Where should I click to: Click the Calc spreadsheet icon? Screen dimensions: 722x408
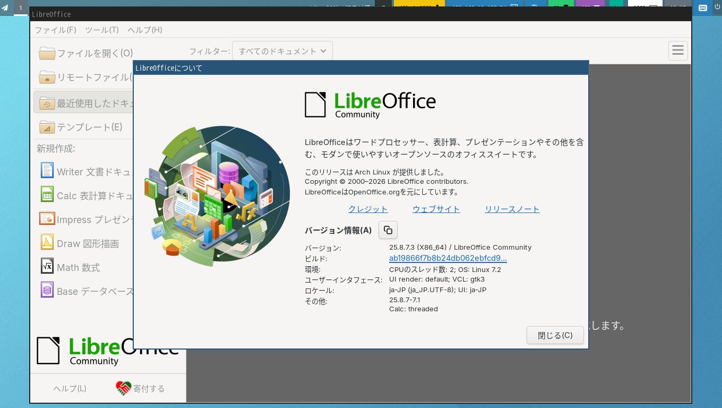point(47,194)
